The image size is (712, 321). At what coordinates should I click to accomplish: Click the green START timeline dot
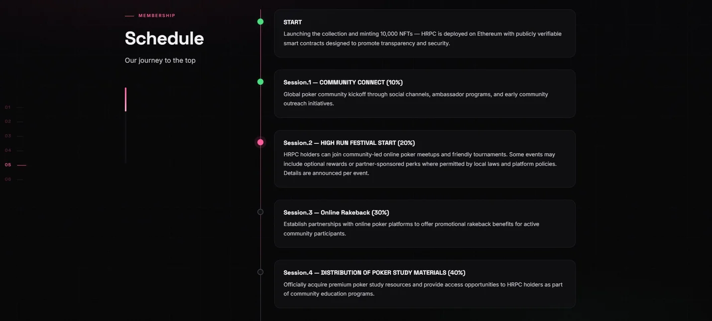tap(260, 21)
